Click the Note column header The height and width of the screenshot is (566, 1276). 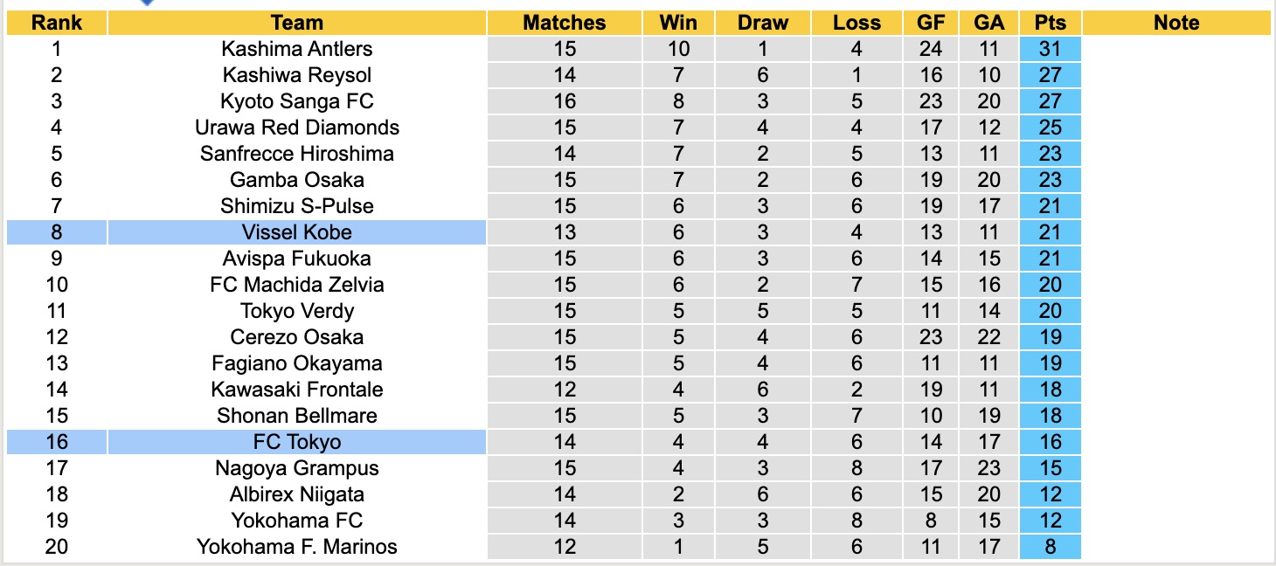point(1176,23)
